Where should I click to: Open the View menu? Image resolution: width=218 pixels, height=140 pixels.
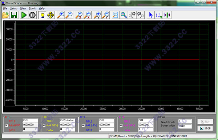23,8
